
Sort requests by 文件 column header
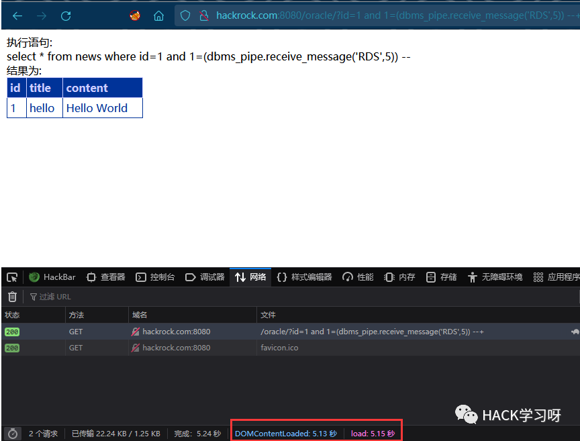(x=418, y=315)
